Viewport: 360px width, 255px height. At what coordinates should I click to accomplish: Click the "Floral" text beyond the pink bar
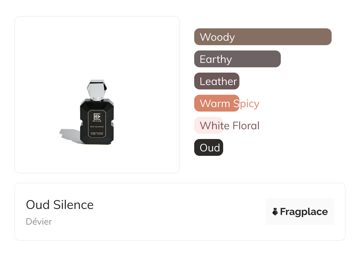[246, 126]
